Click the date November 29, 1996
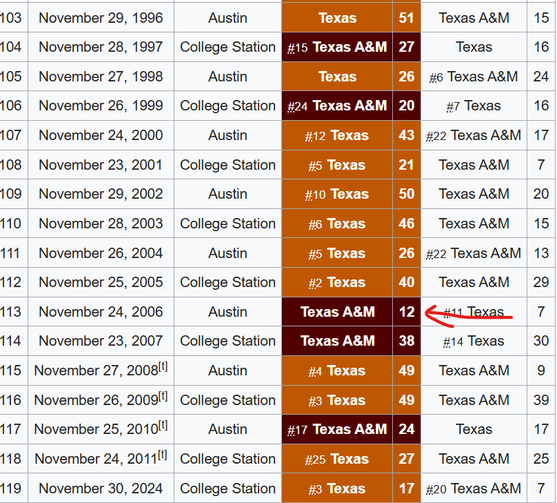Screen dimensions: 557x503 [x=101, y=18]
